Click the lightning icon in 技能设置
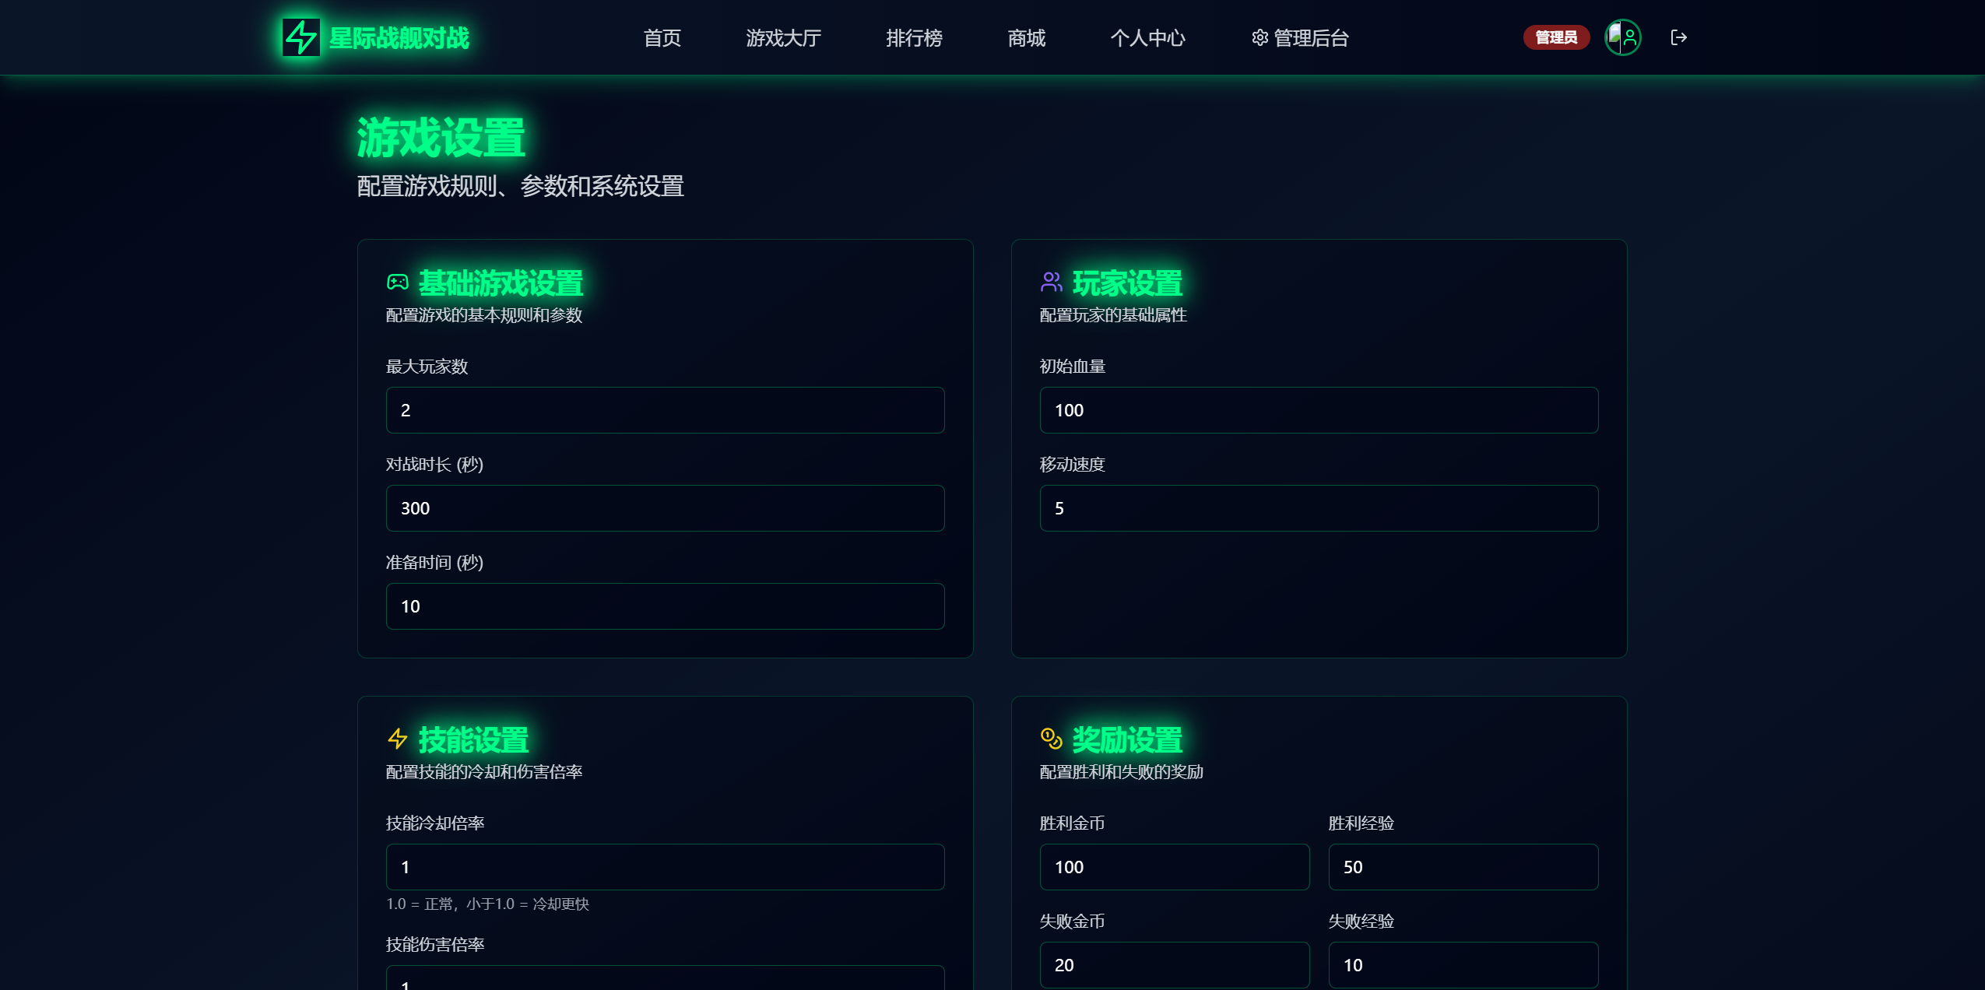The height and width of the screenshot is (990, 1985). tap(398, 739)
